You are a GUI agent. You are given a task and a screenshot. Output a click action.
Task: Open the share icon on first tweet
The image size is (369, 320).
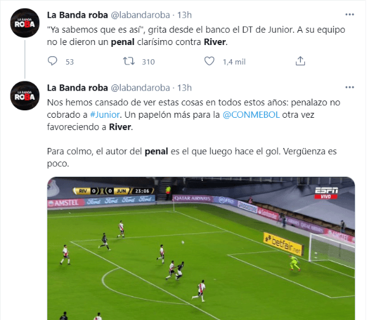[x=300, y=61]
